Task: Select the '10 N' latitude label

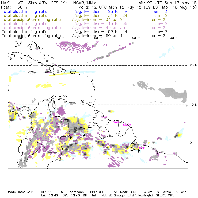Action: 193,105
